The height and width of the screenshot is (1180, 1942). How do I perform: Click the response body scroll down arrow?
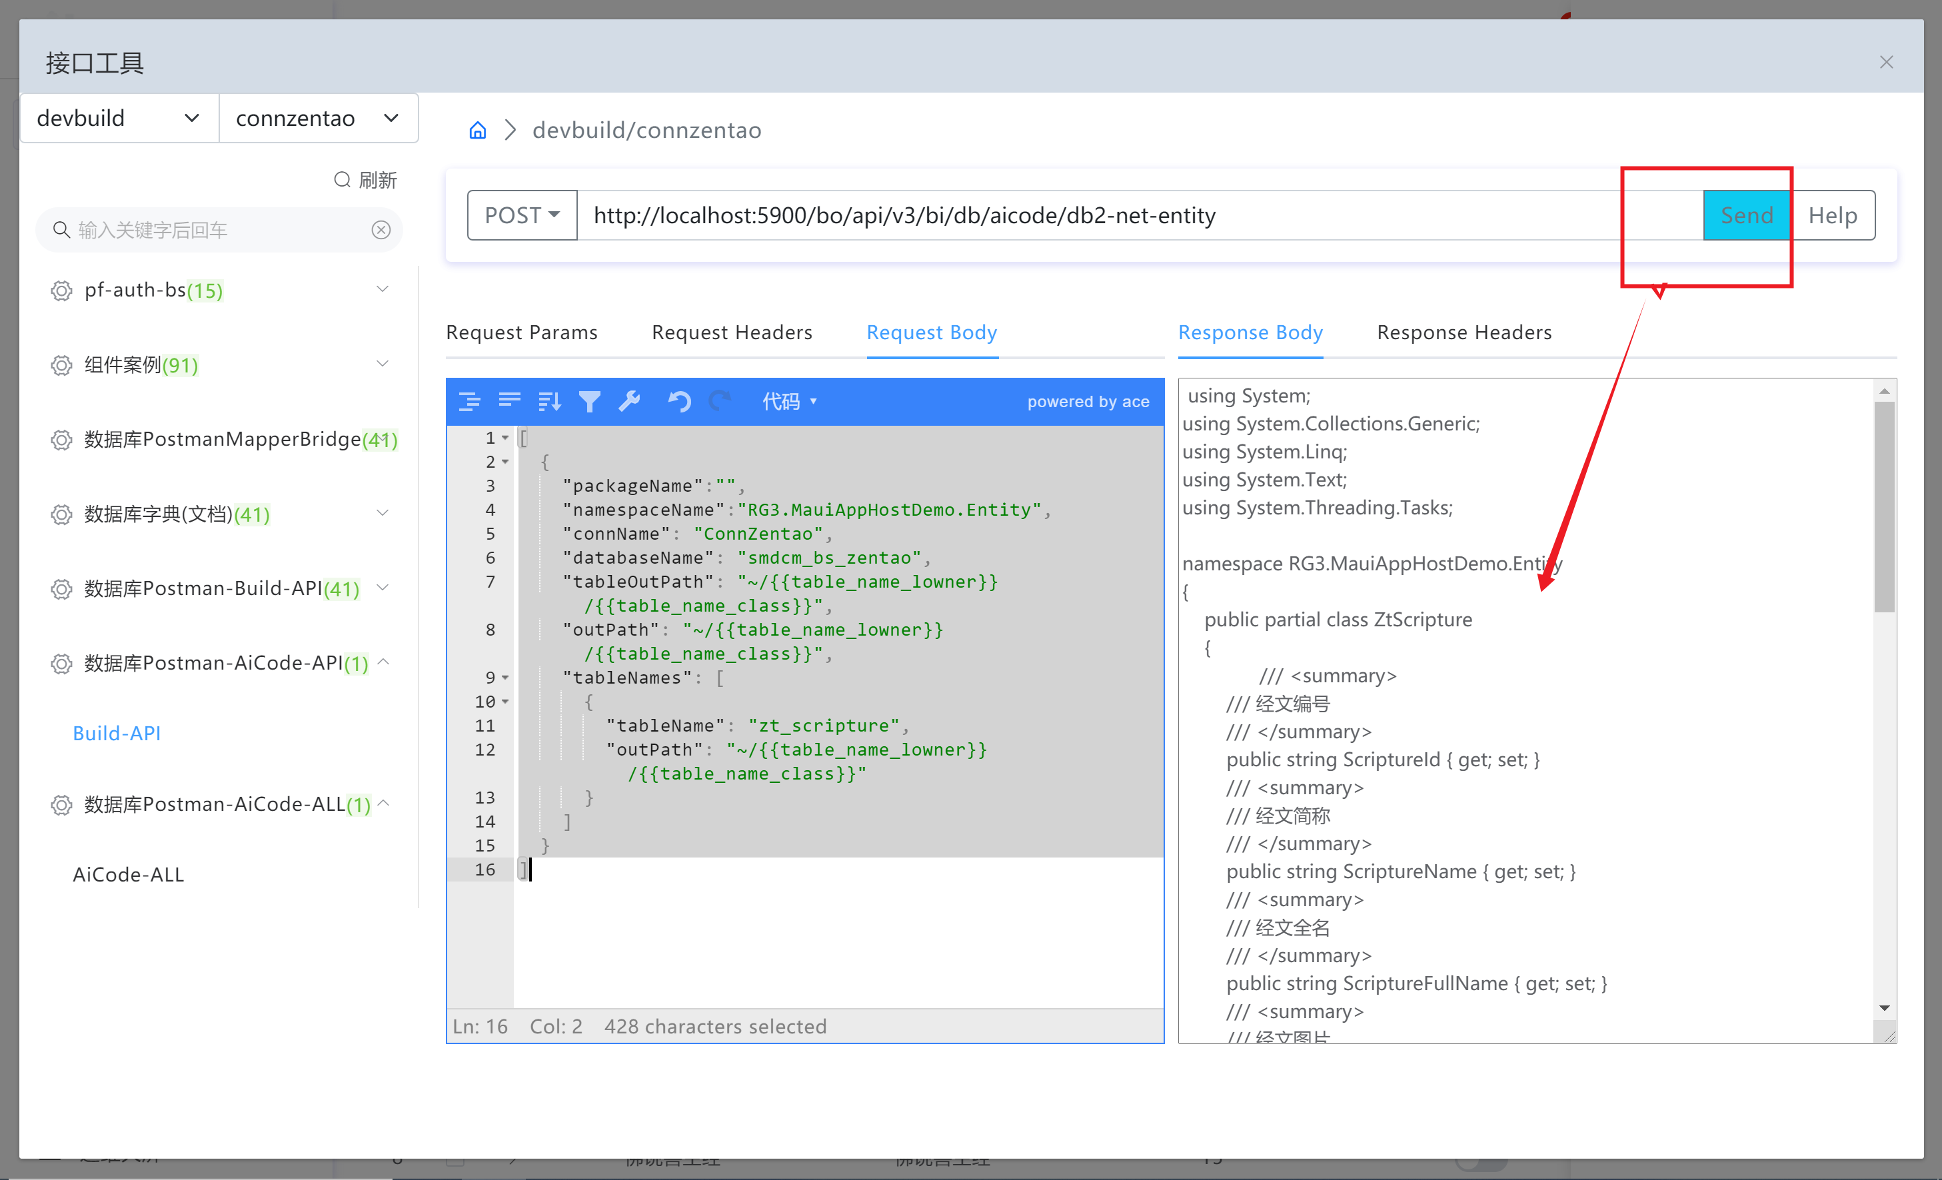click(x=1885, y=1008)
